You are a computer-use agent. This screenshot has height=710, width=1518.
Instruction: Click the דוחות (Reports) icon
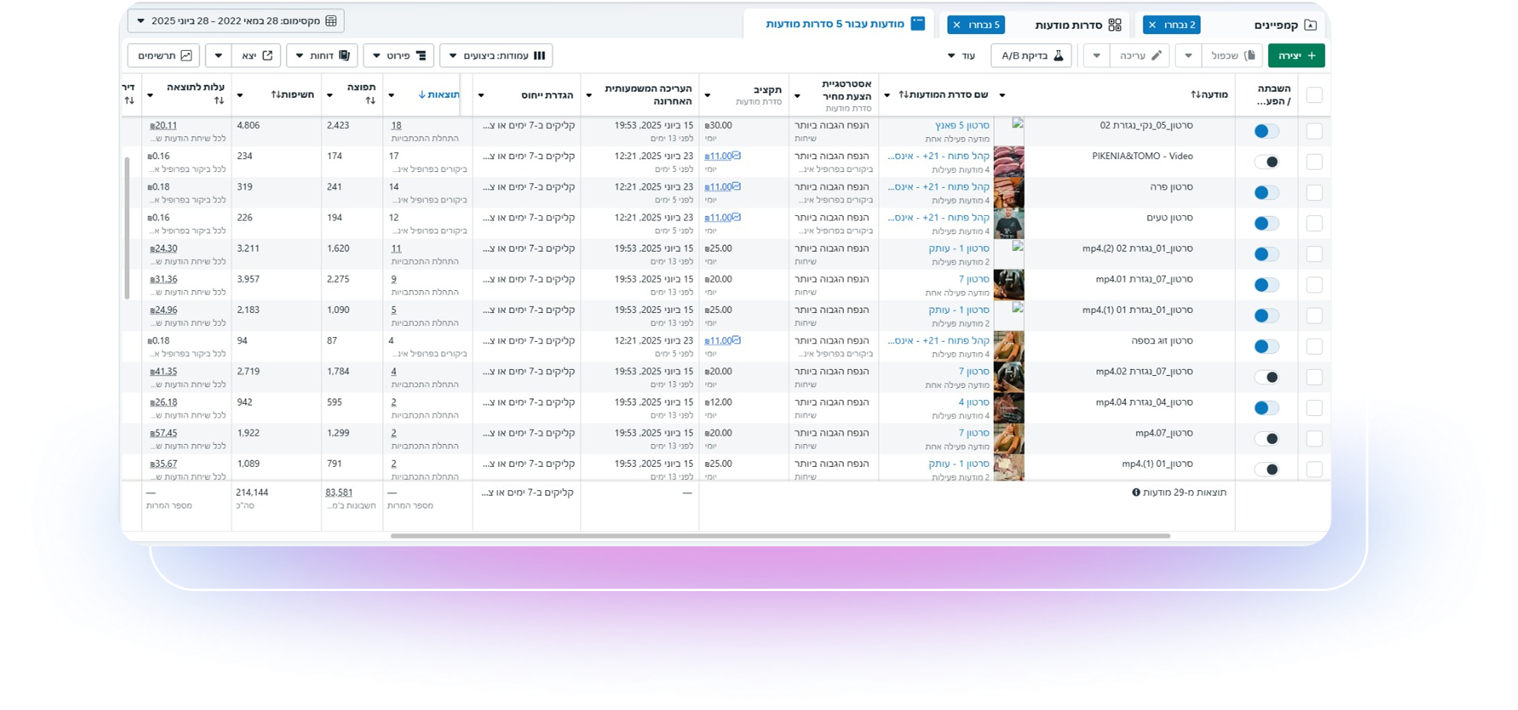[344, 55]
